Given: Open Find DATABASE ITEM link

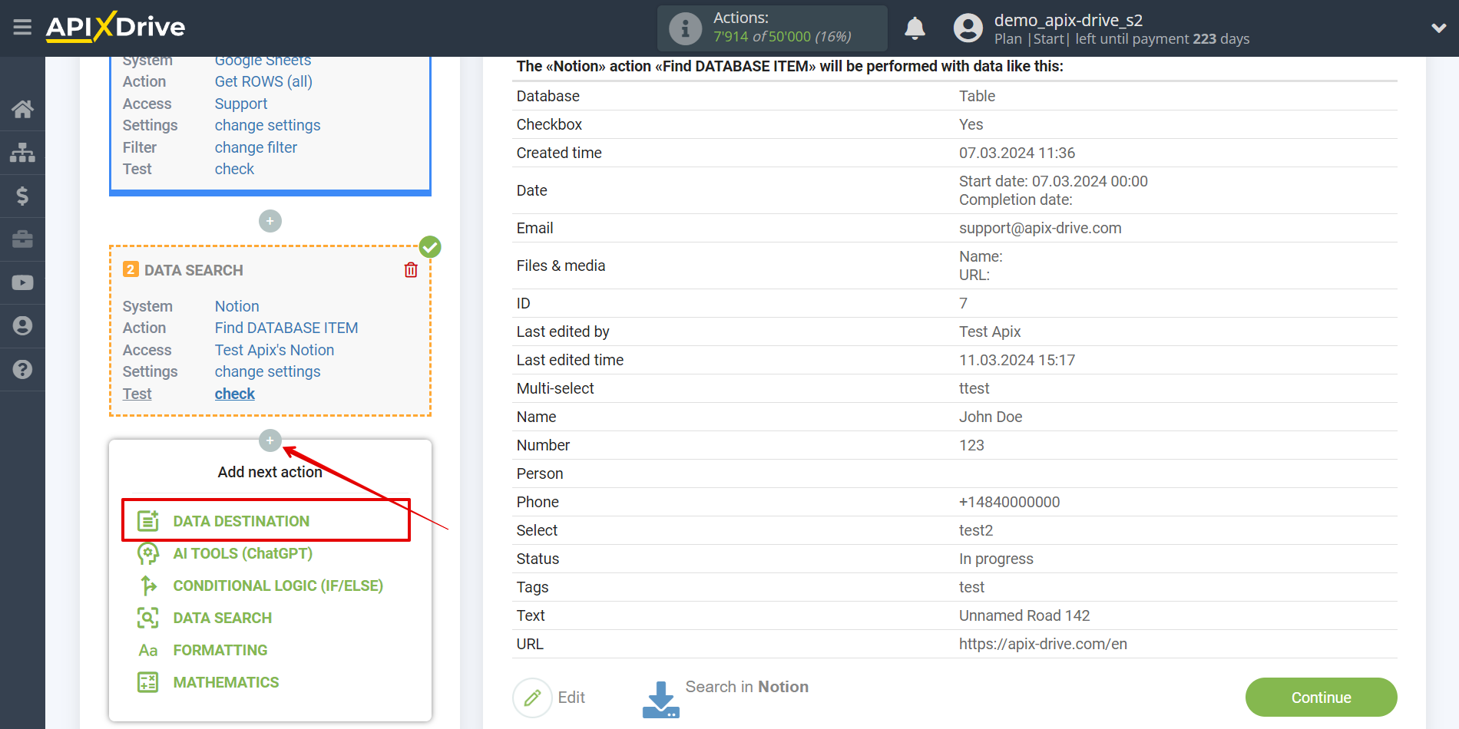Looking at the screenshot, I should tap(286, 328).
